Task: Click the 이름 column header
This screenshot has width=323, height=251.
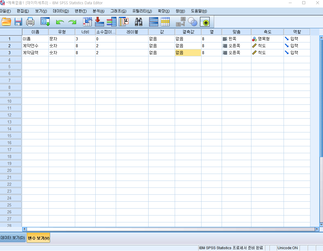Action: click(35, 32)
